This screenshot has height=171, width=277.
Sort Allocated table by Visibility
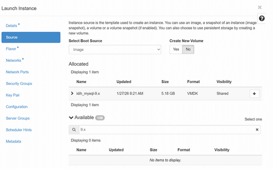[224, 82]
